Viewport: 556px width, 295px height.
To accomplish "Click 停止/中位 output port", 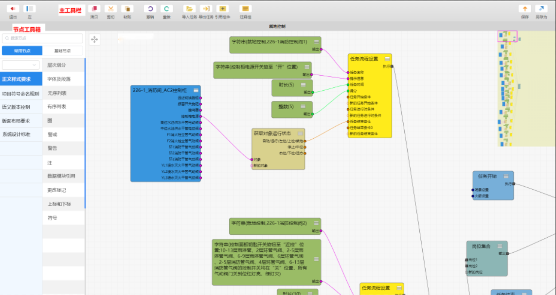I will click(x=305, y=147).
